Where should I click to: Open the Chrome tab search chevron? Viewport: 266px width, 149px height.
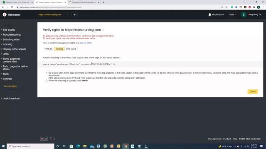click(244, 2)
